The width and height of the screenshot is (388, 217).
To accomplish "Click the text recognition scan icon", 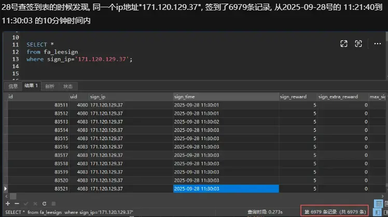I will [x=358, y=44].
